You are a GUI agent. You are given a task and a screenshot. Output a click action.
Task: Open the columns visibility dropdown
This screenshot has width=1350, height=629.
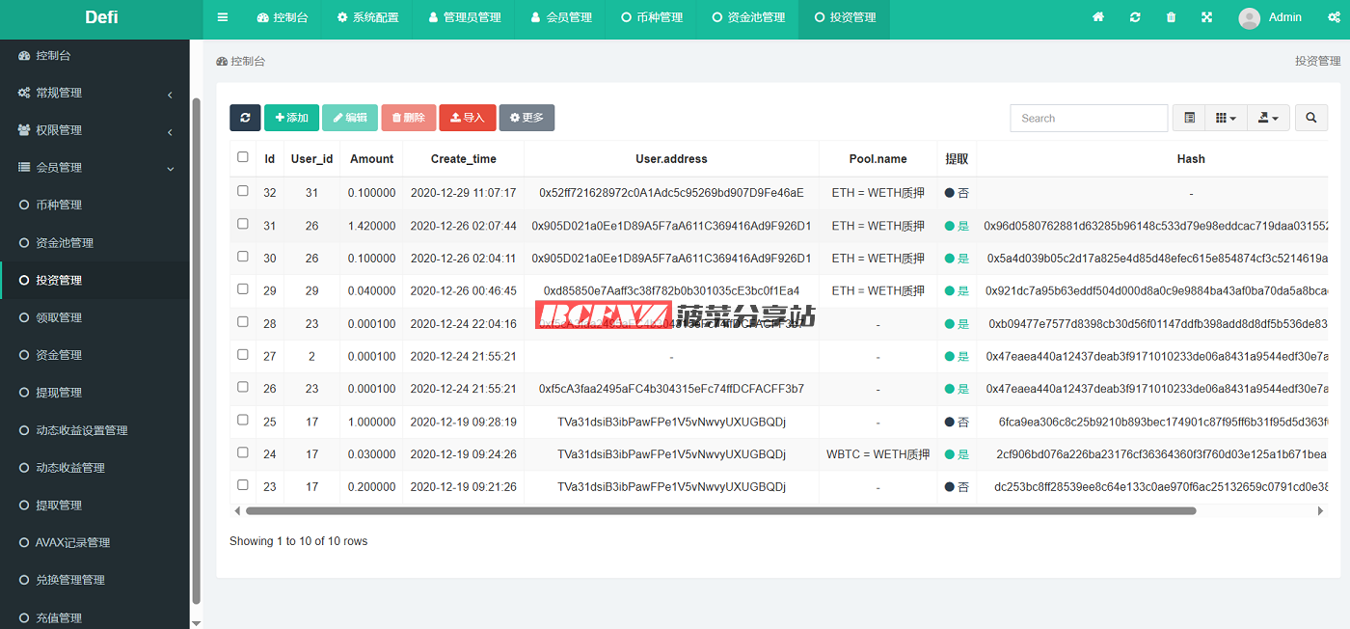1227,118
